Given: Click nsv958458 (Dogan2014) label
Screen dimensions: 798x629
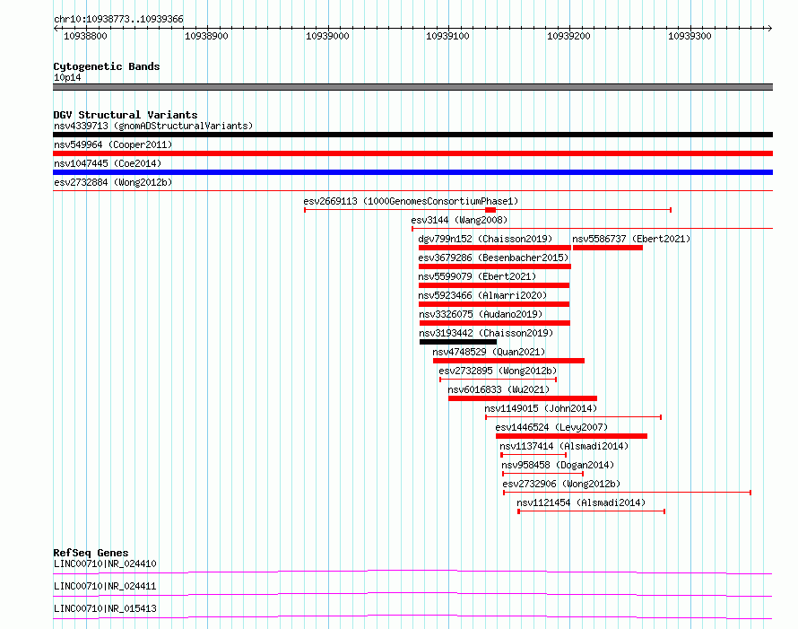Looking at the screenshot, I should (558, 465).
